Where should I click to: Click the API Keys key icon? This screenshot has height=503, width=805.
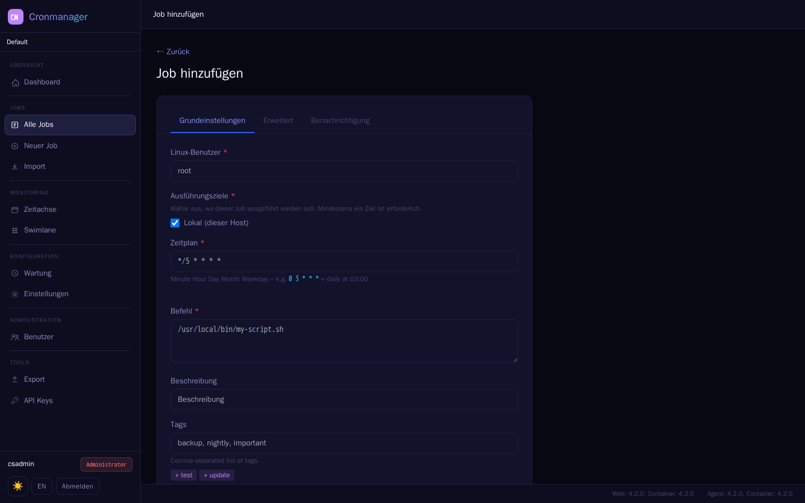[x=15, y=401]
